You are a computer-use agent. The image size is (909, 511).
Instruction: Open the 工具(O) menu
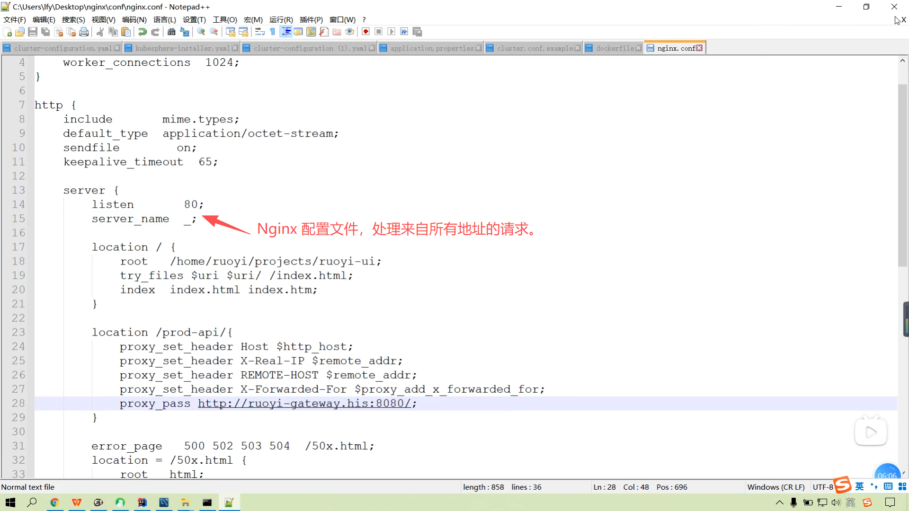click(225, 19)
